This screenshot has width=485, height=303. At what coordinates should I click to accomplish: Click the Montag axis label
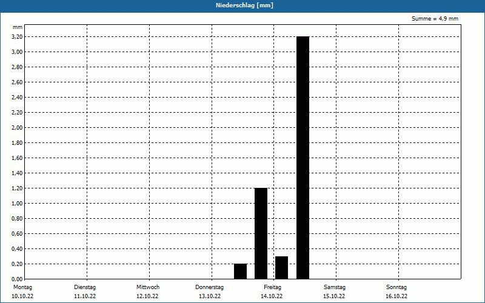click(22, 287)
